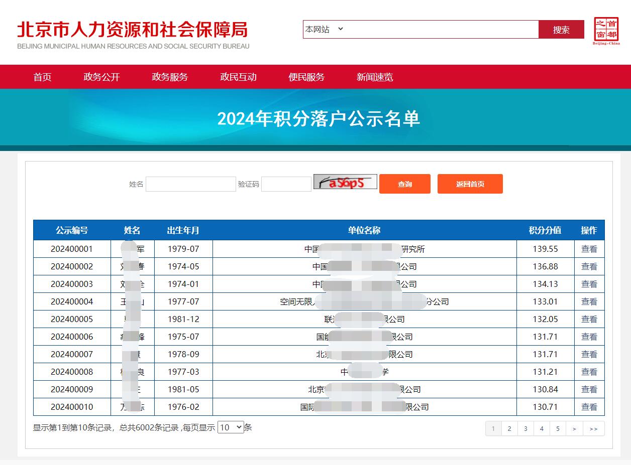Click 查看 for record 202400008
The image size is (631, 465).
click(589, 372)
